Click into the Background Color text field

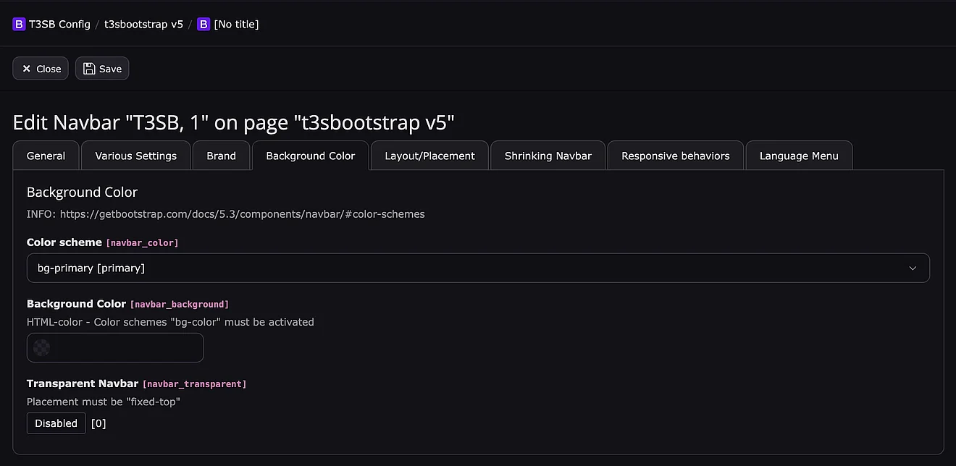pos(127,348)
